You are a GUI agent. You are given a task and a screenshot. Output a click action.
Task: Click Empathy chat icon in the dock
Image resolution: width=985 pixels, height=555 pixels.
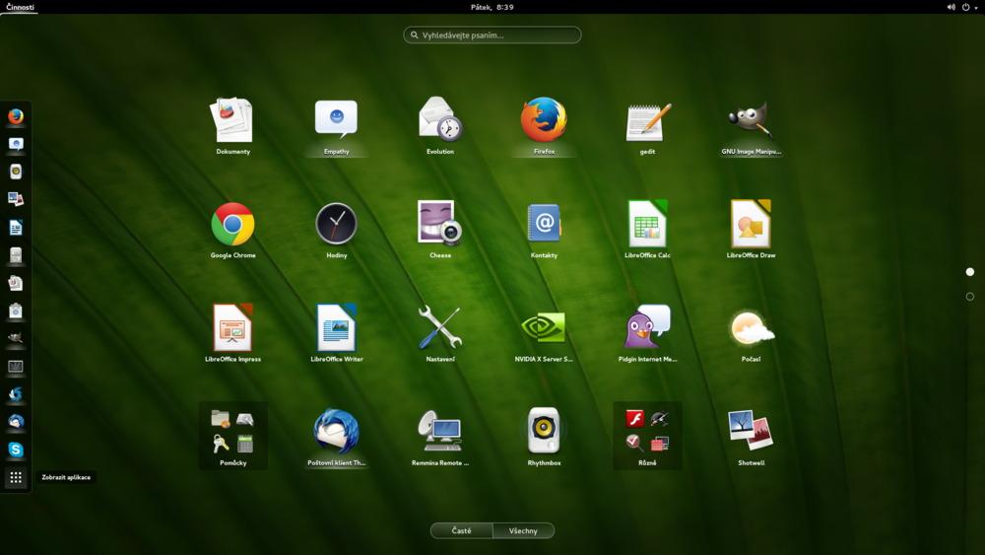16,144
